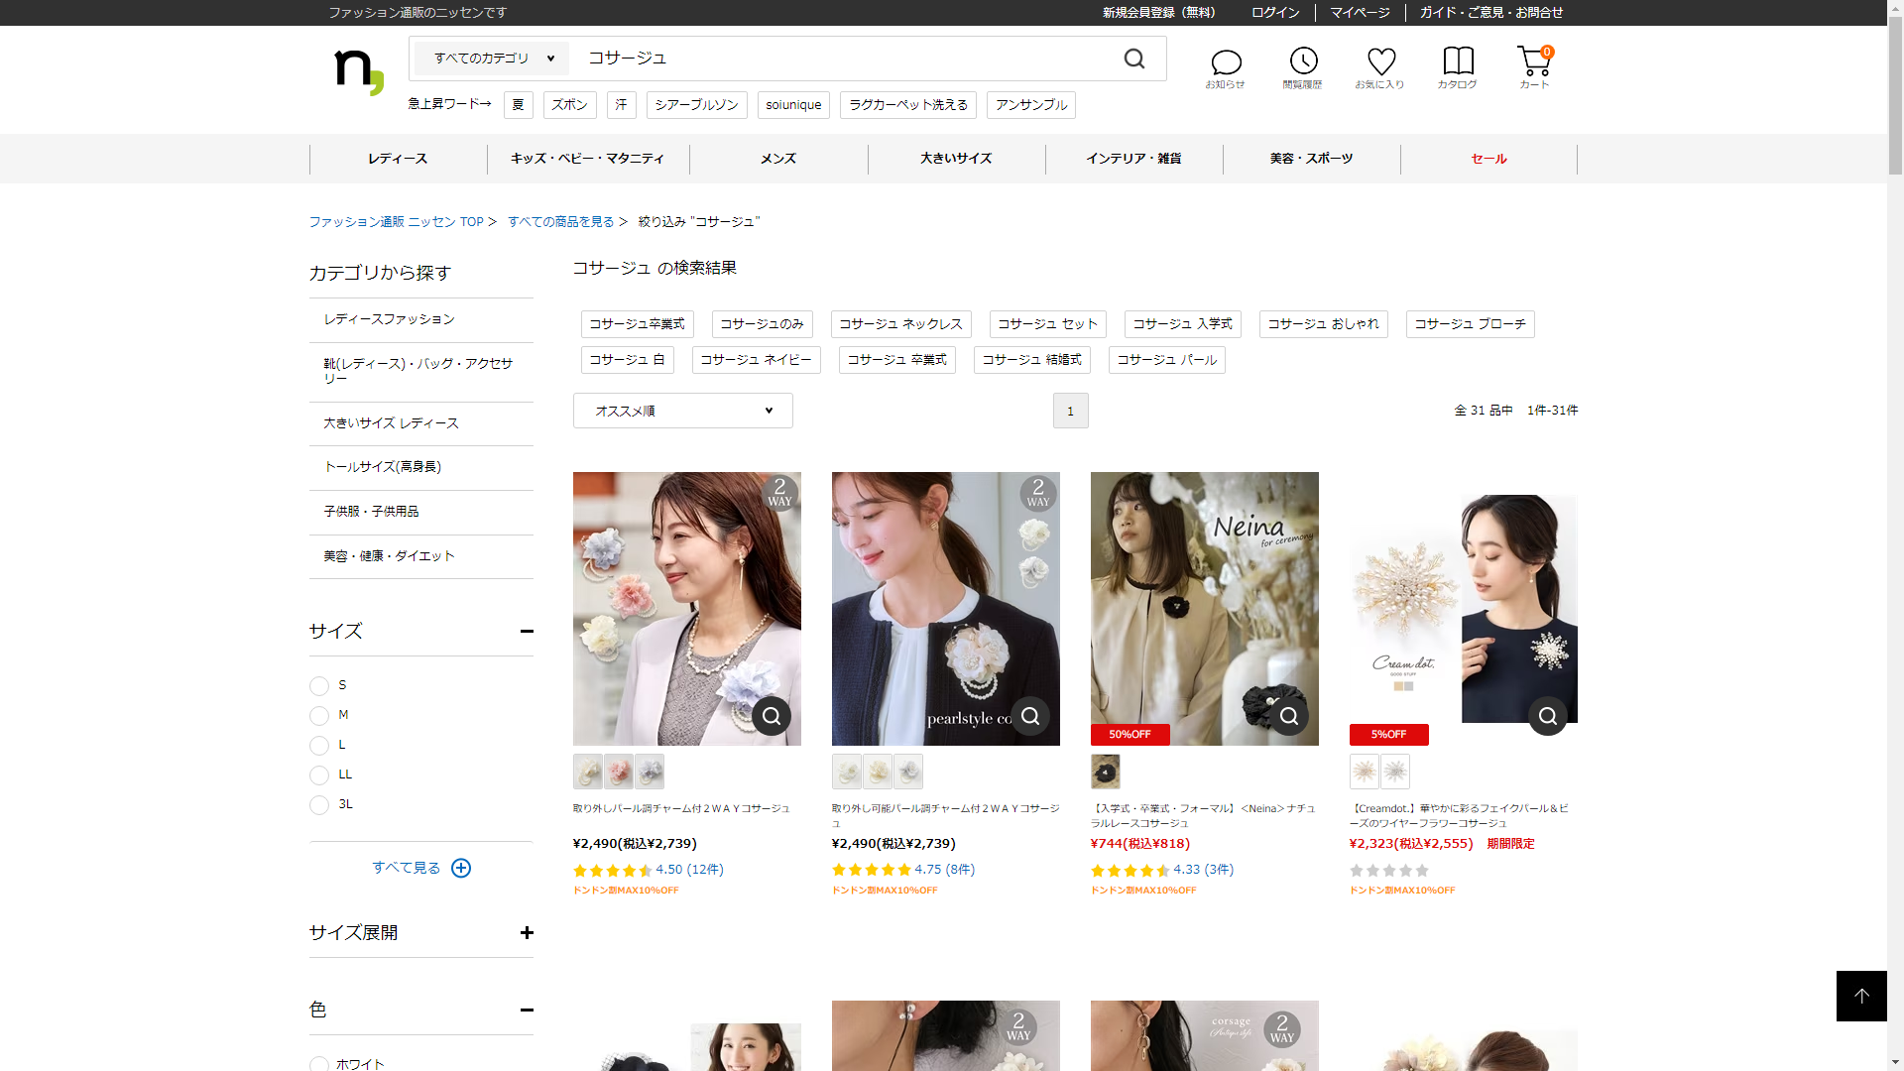Image resolution: width=1904 pixels, height=1071 pixels.
Task: Open the セール navigation menu
Action: pos(1488,159)
